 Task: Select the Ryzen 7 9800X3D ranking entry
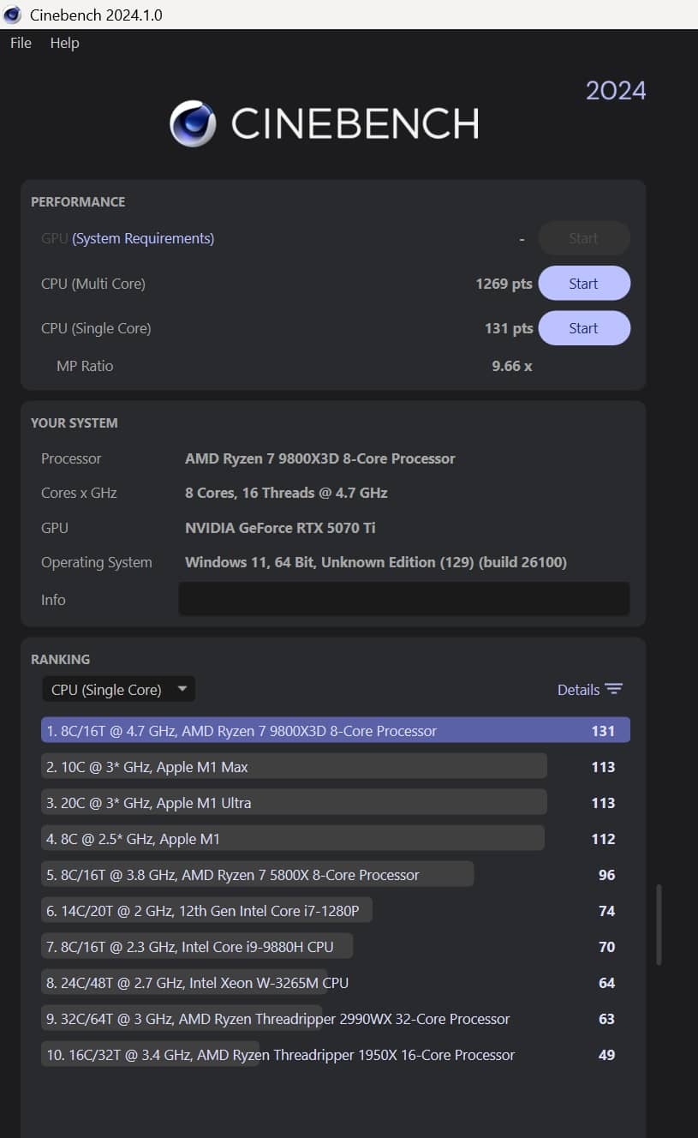335,731
